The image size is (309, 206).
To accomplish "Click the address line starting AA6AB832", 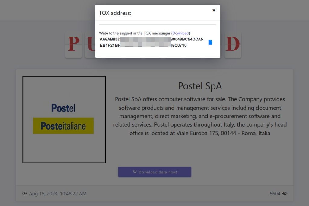I will [151, 39].
